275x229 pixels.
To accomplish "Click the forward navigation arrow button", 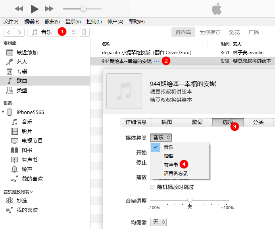I will (x=19, y=32).
